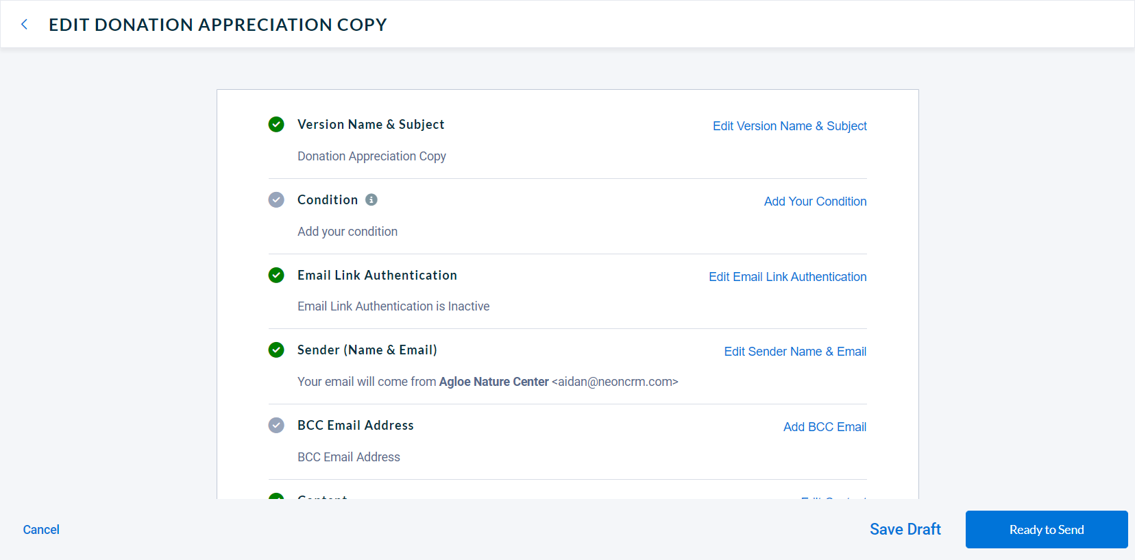Click the green check beside Sender (Name & Email)
1135x560 pixels.
coord(276,350)
